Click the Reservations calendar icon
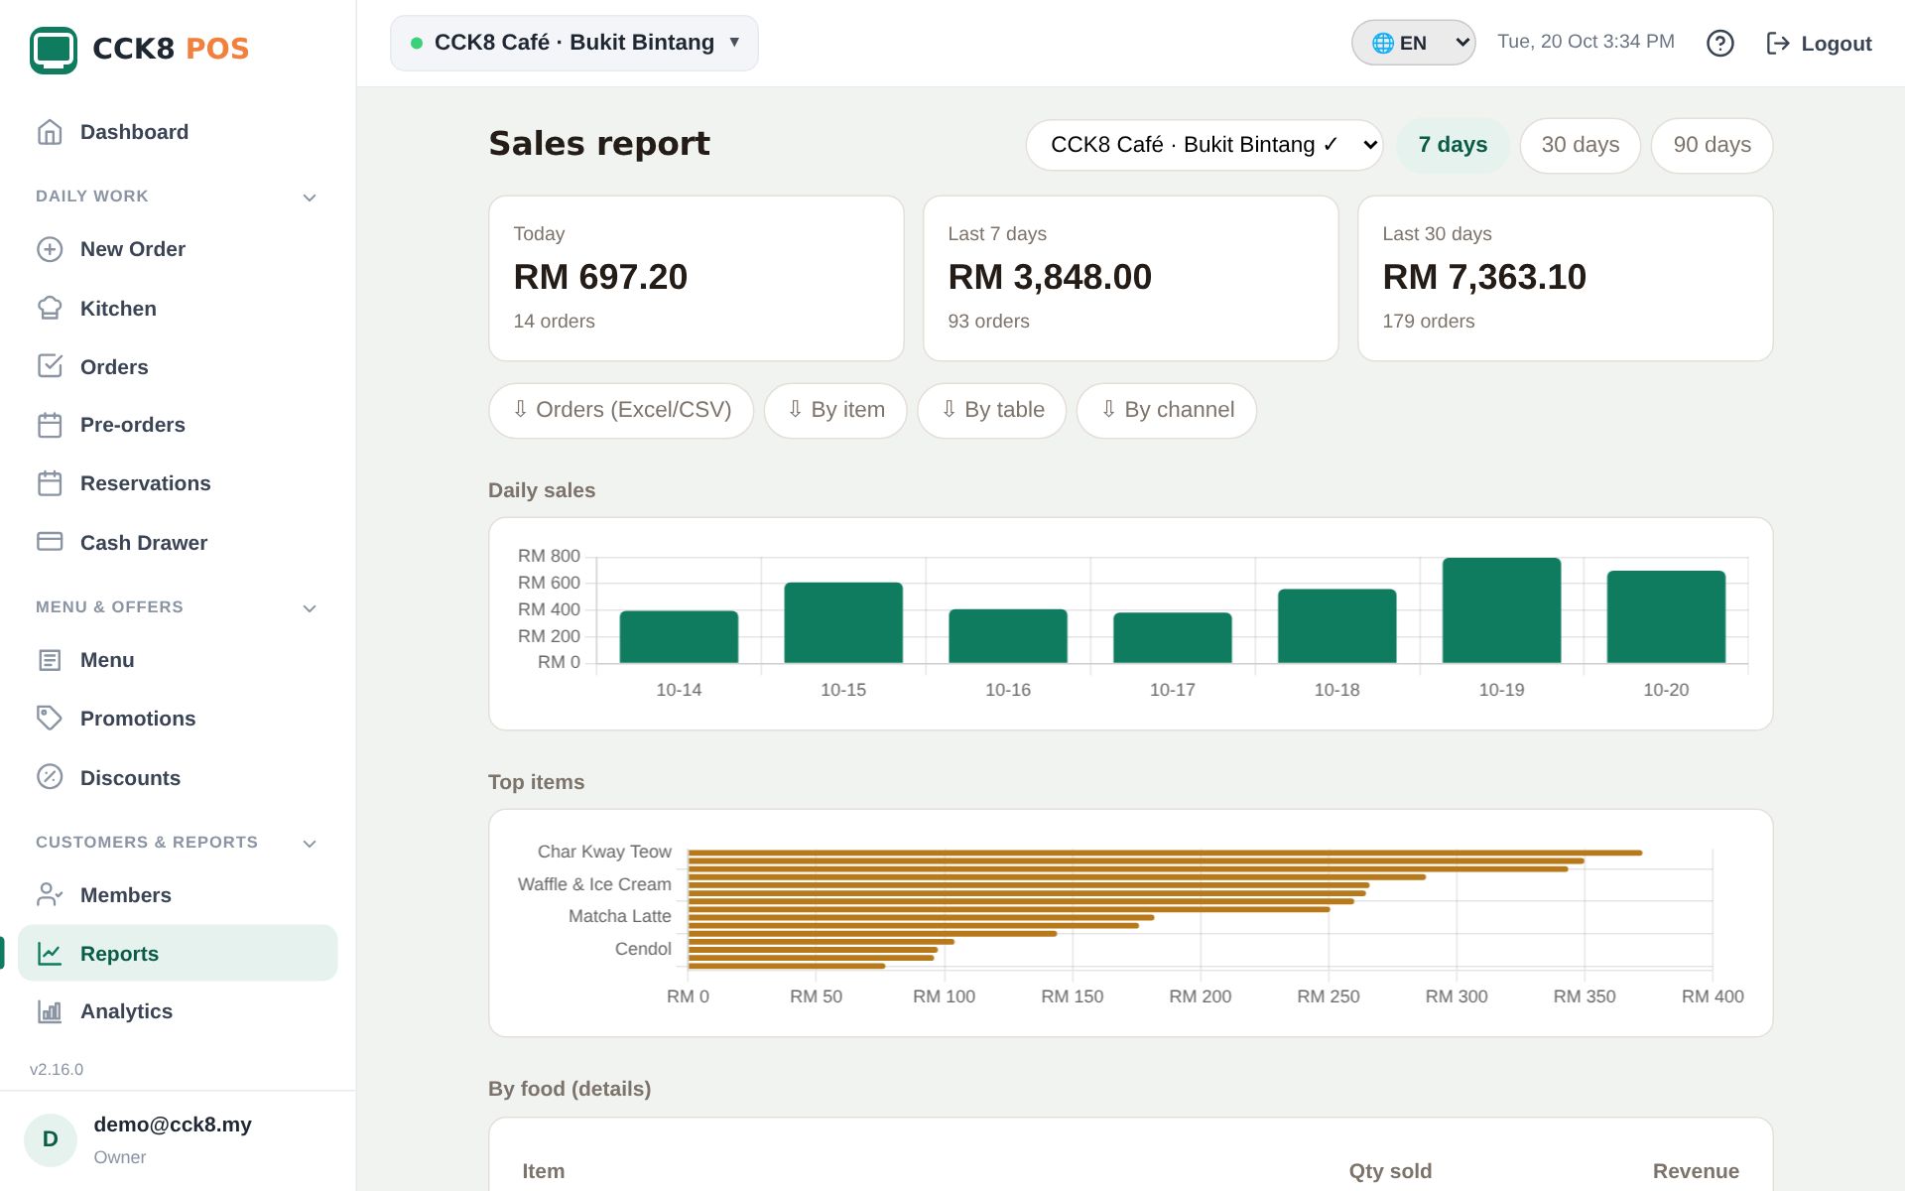The width and height of the screenshot is (1905, 1191). tap(50, 483)
